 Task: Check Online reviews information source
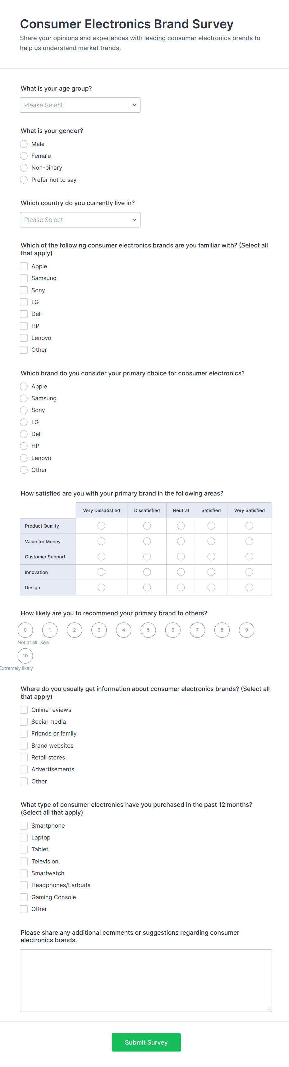[24, 710]
